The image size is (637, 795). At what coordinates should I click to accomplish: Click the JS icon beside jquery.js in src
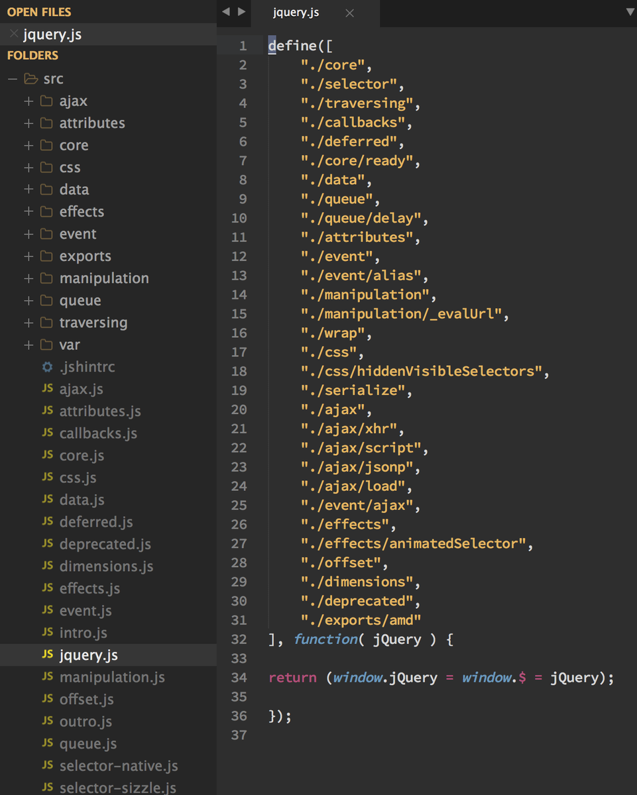[47, 655]
